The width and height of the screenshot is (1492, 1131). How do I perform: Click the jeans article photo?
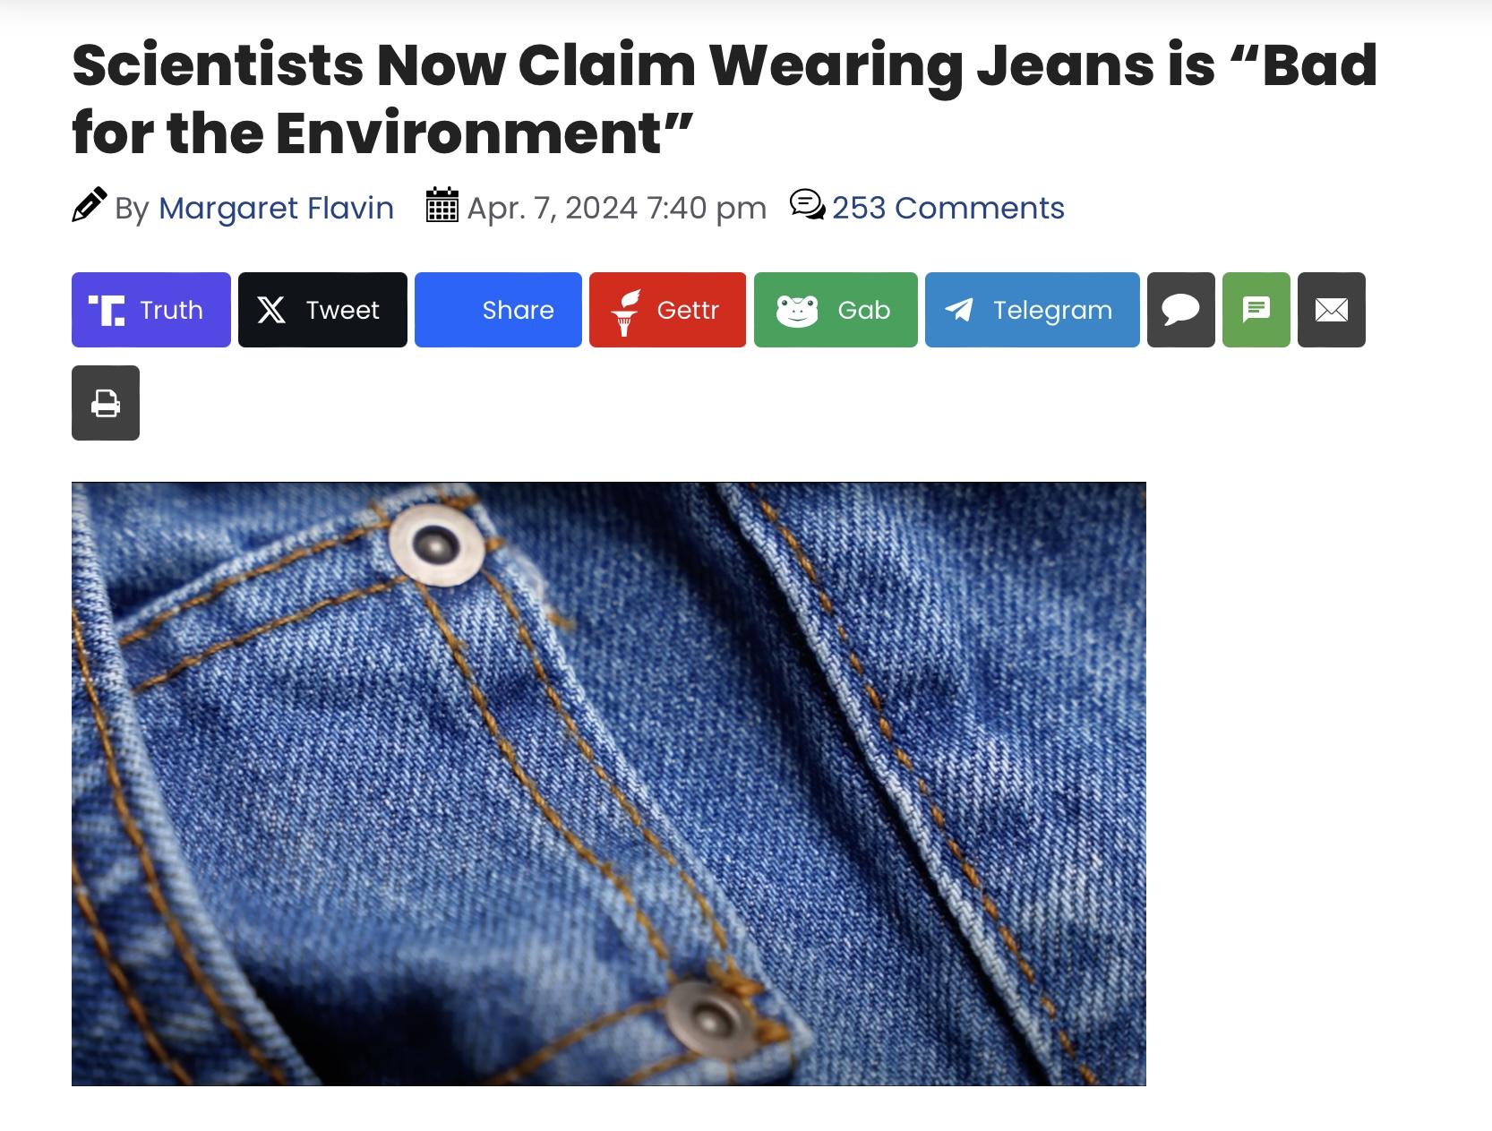(x=609, y=784)
